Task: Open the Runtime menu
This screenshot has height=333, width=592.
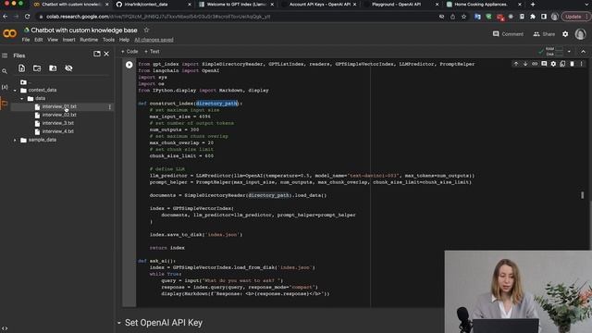Action: coord(89,40)
